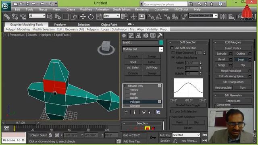This screenshot has width=258, height=145.
Task: Enable Use Soft Selection checkbox
Action: [172, 48]
